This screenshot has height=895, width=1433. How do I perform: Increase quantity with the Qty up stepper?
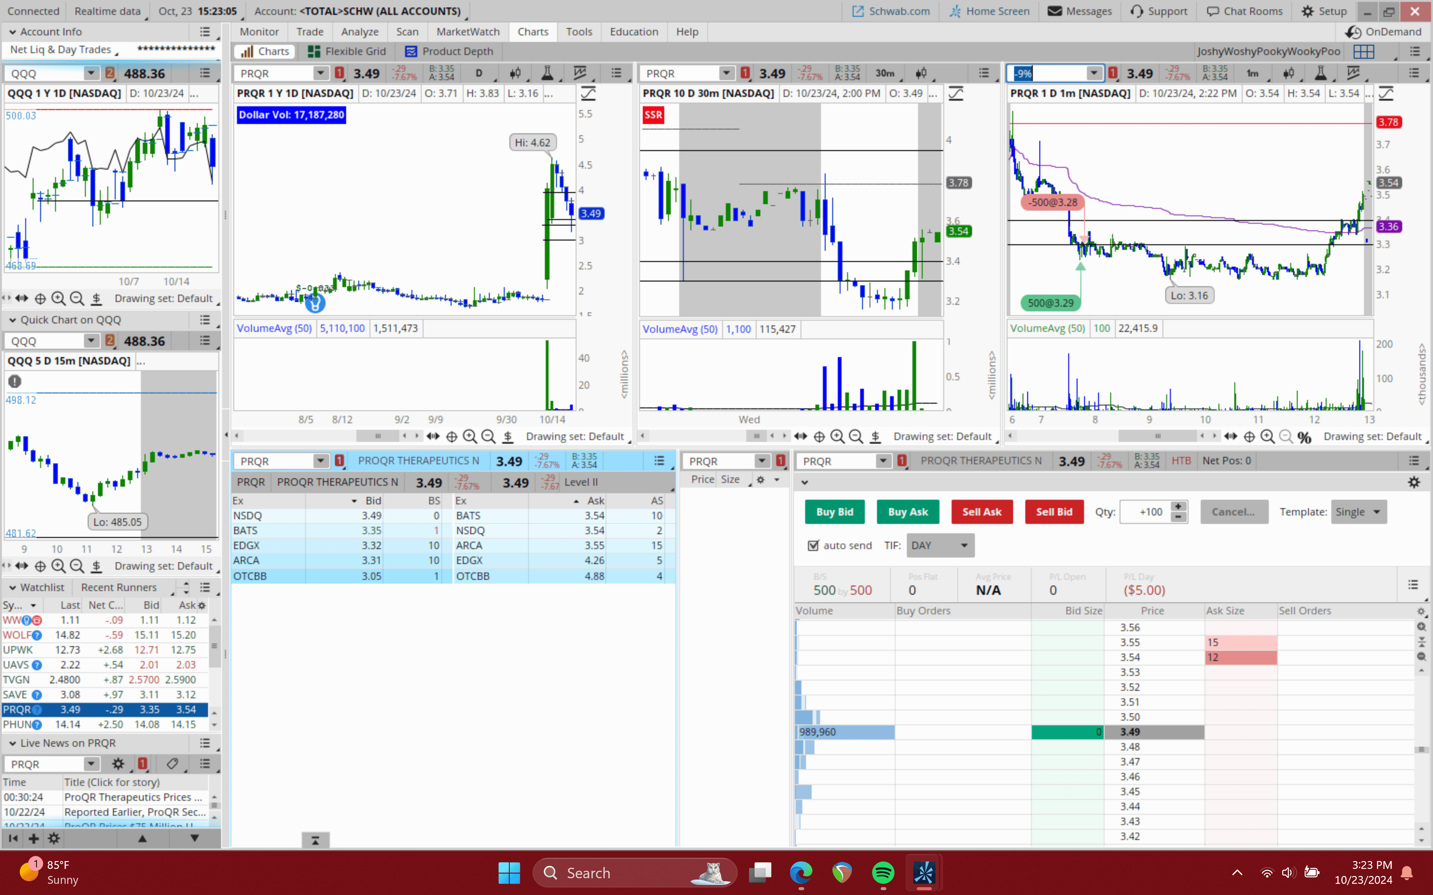click(x=1178, y=507)
